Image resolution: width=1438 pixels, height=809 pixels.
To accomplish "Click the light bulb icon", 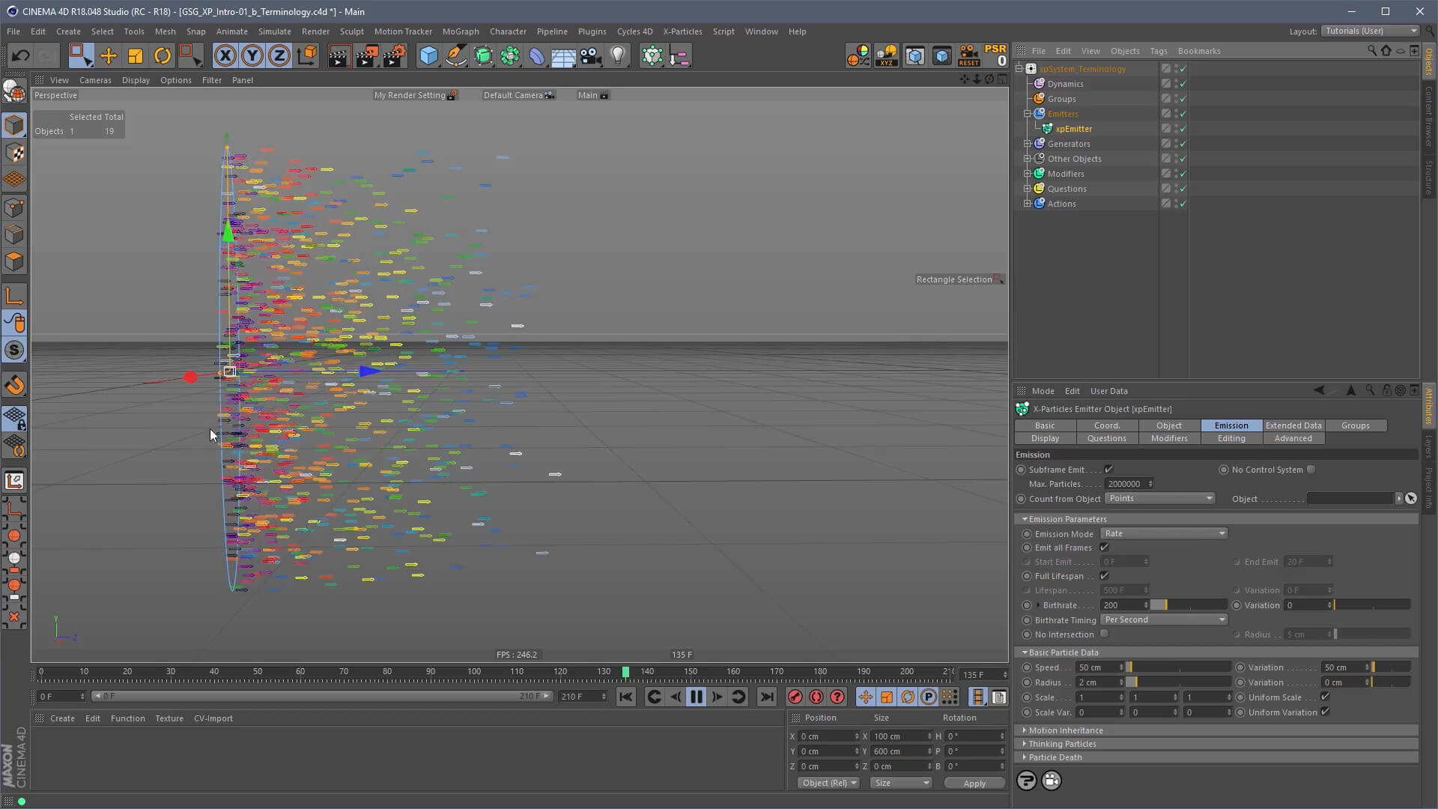I will pyautogui.click(x=618, y=55).
